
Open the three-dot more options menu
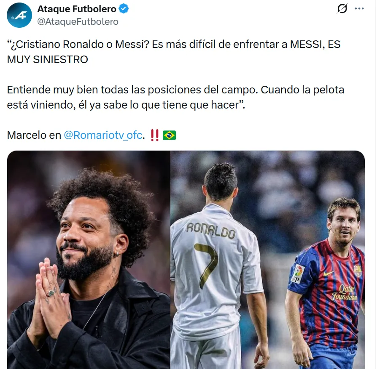(359, 9)
